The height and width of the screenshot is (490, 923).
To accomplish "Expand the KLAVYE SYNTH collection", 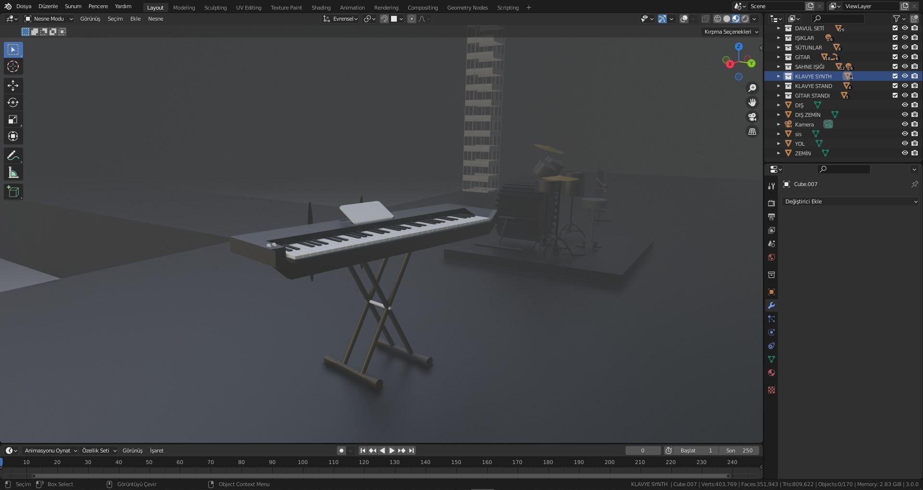I will 779,76.
